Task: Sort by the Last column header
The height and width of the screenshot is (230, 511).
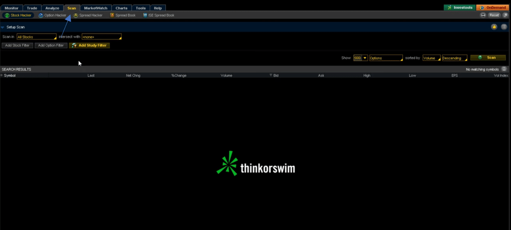Action: click(x=91, y=76)
